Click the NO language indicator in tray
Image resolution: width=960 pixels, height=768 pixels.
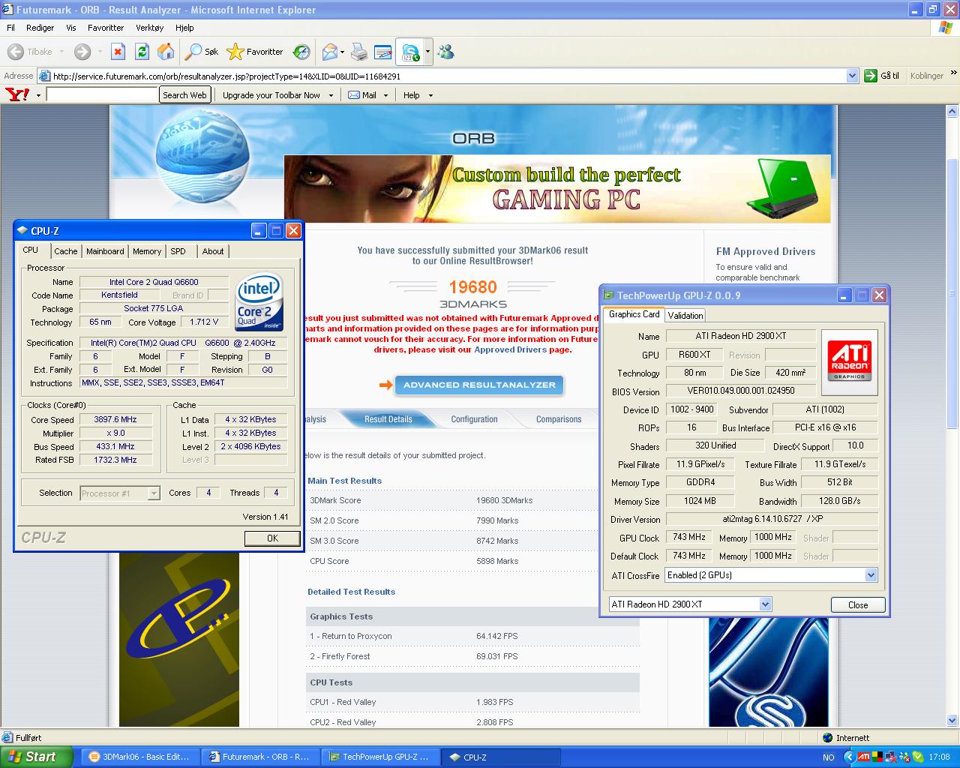pyautogui.click(x=829, y=757)
